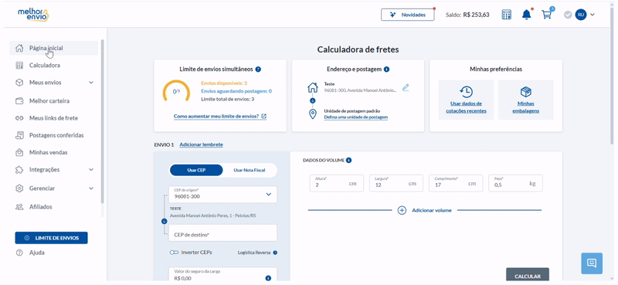Click the Calculadora sidebar icon
The image size is (618, 285).
pyautogui.click(x=19, y=66)
